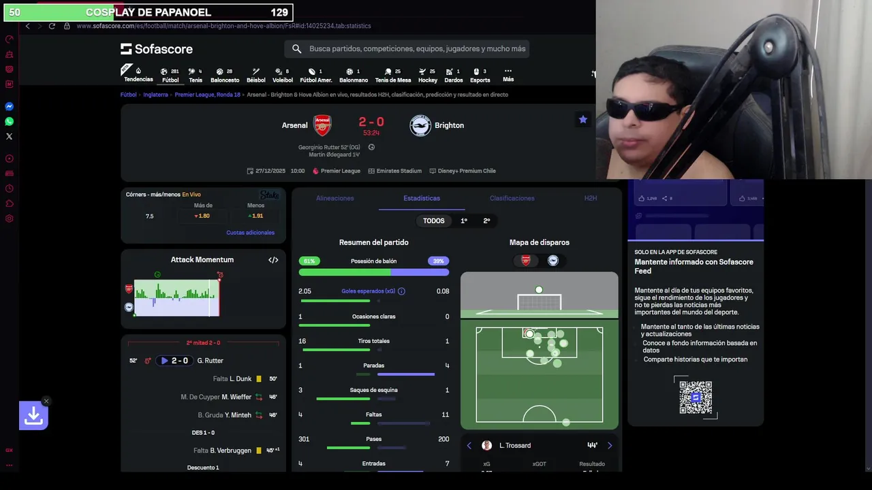The image size is (872, 490).
Task: Open browser history clock in sidebar
Action: tap(10, 189)
